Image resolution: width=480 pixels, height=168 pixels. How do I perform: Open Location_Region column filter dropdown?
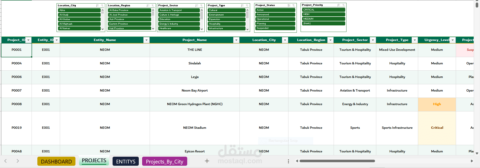click(330, 40)
